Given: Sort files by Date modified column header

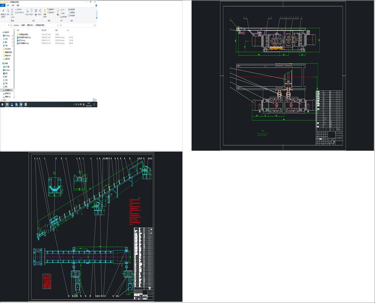Looking at the screenshot, I should [x=44, y=30].
